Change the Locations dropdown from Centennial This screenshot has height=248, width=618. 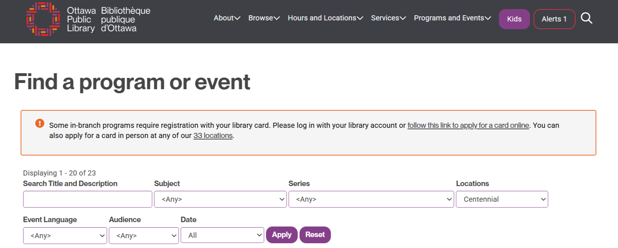[x=502, y=199]
